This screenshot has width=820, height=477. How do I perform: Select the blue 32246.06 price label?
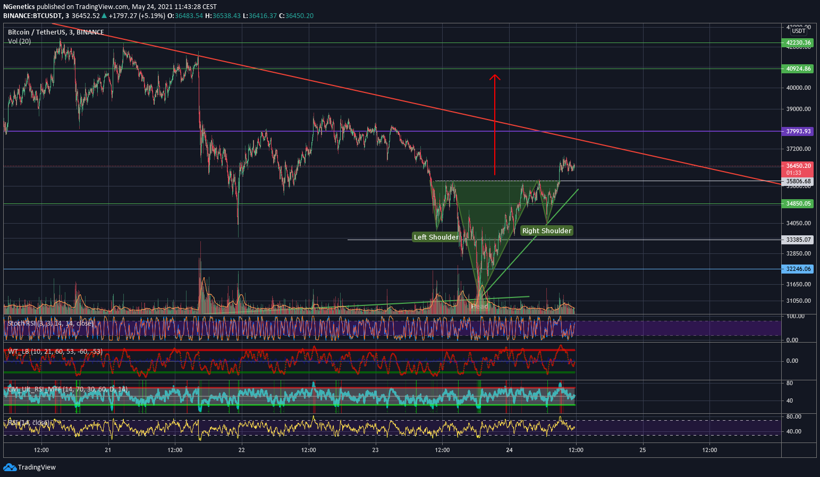click(x=798, y=269)
